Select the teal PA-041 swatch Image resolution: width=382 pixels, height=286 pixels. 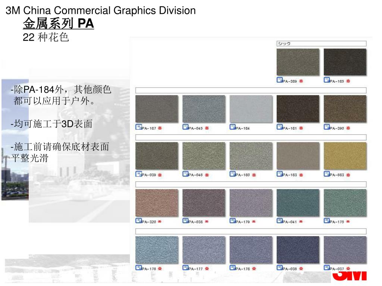pyautogui.click(x=298, y=203)
